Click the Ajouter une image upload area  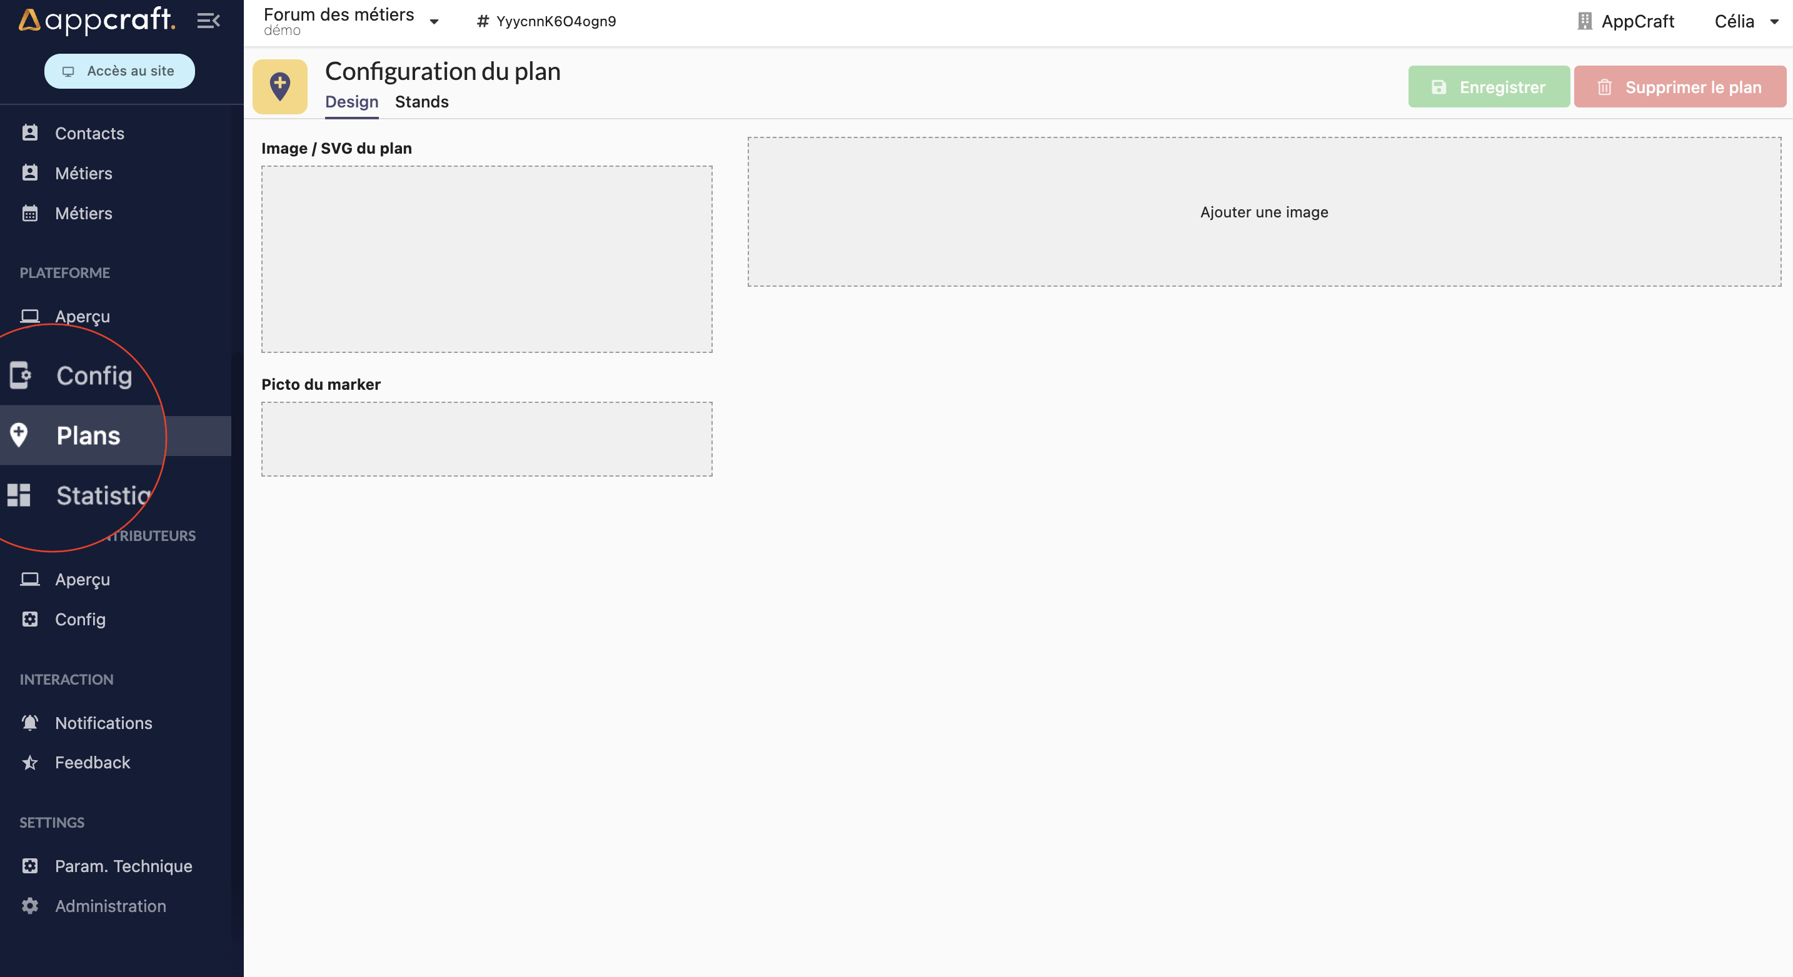(1263, 212)
